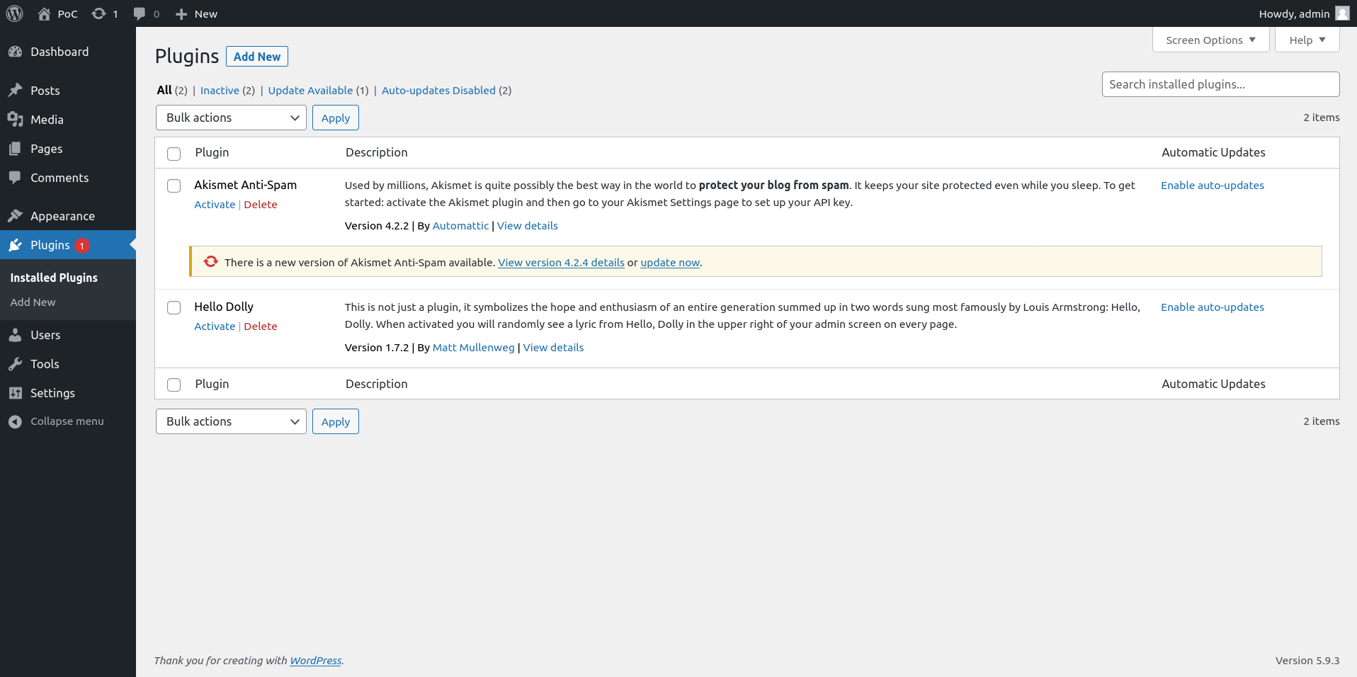This screenshot has width=1357, height=677.
Task: Open View version 4.2.4 details link
Action: [561, 263]
